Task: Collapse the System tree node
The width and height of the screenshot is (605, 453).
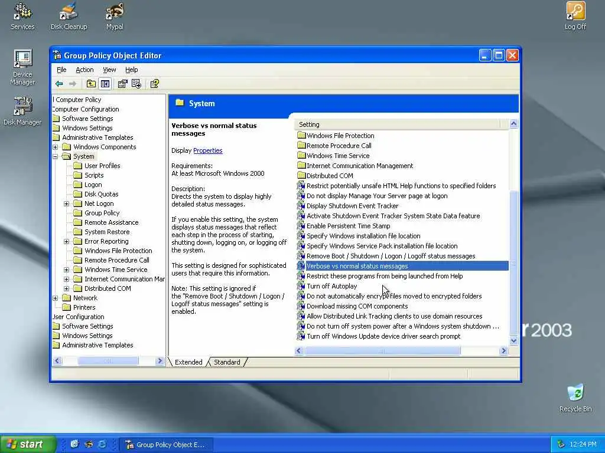Action: point(55,156)
